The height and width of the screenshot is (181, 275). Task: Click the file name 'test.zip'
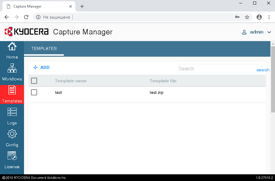tap(156, 93)
